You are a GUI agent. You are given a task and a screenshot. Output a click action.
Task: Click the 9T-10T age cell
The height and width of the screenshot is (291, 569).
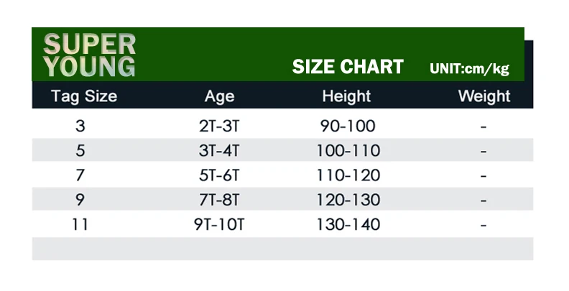219,225
